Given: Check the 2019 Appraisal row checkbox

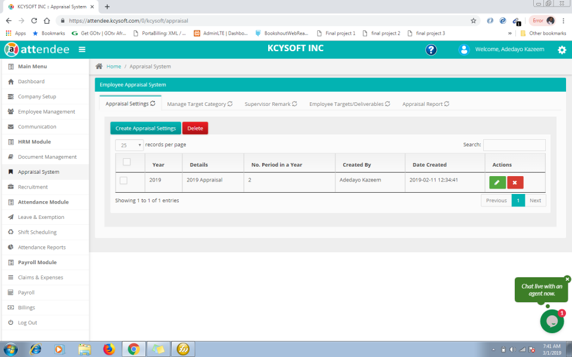Looking at the screenshot, I should click(x=124, y=180).
